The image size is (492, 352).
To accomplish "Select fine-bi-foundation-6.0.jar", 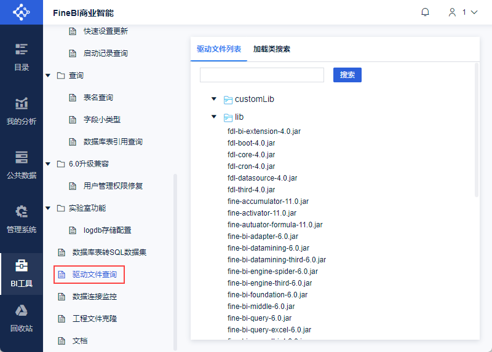I will coord(268,295).
